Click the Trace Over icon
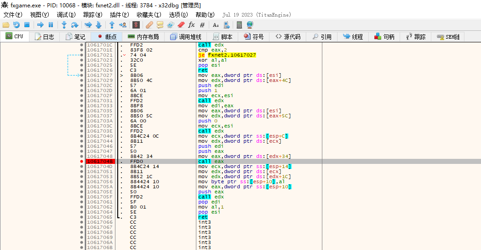Image resolution: width=481 pixels, height=250 pixels. [99, 25]
